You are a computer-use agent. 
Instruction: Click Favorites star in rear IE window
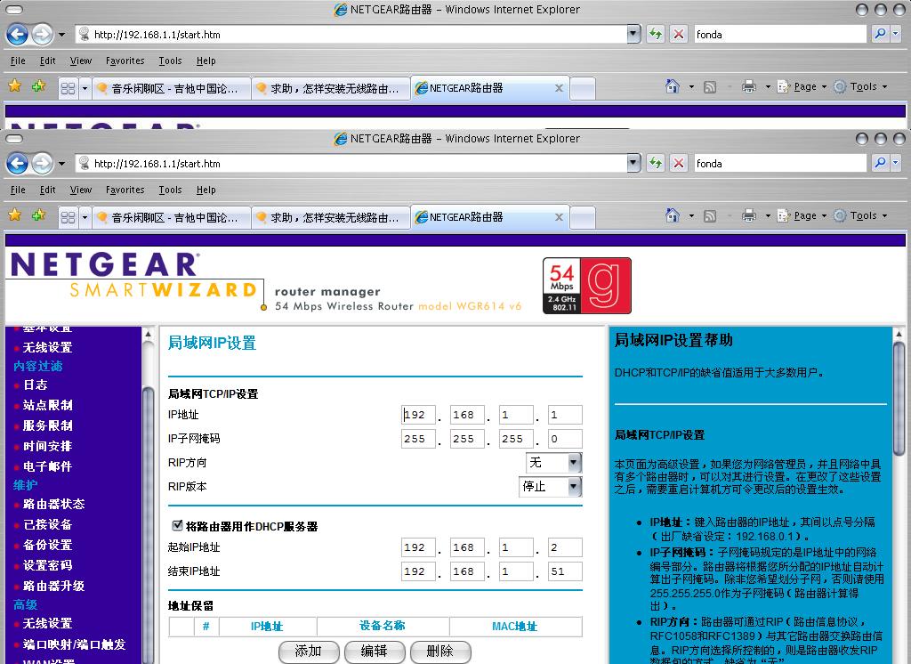click(x=15, y=86)
